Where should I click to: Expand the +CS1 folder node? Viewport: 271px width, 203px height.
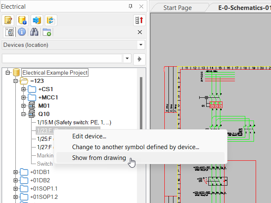24,89
